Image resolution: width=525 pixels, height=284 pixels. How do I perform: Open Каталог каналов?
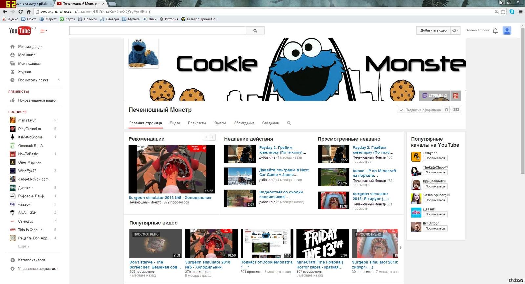[31, 260]
